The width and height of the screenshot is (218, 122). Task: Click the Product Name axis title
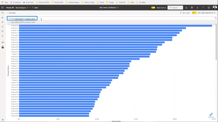(8, 71)
